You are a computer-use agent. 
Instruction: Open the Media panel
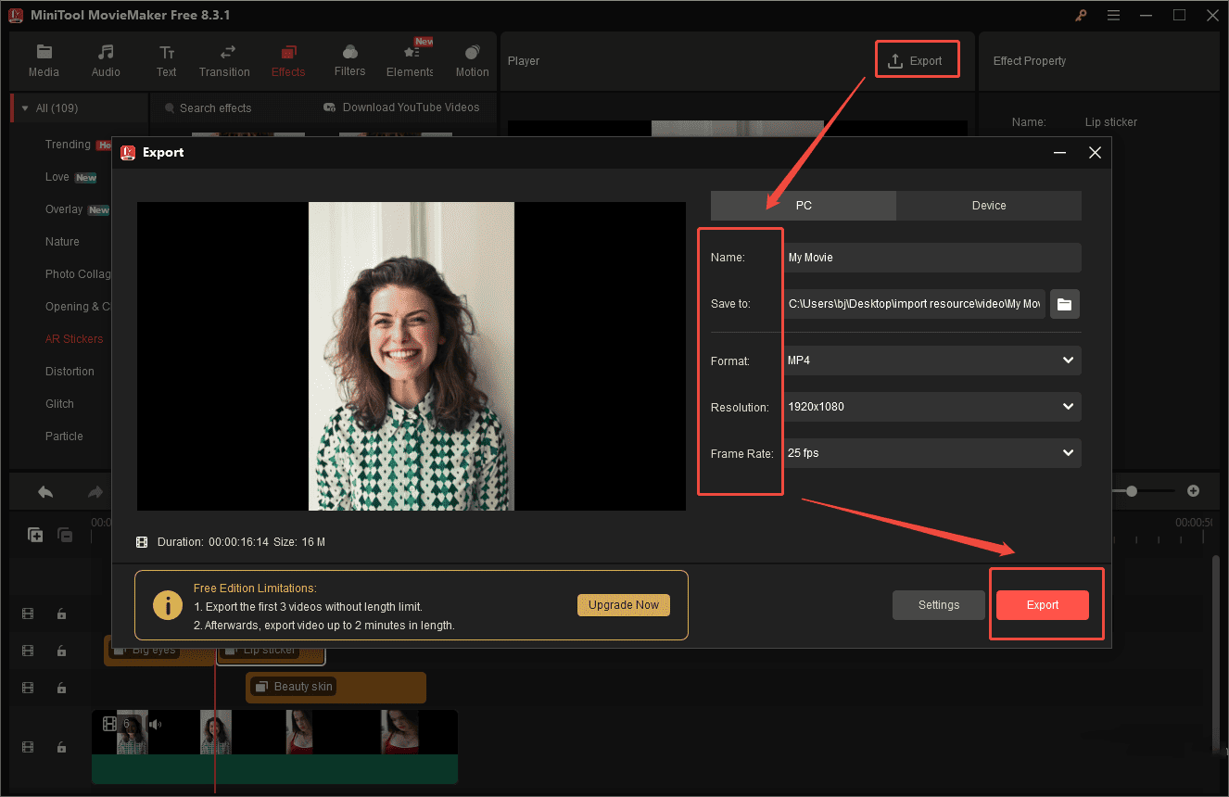pos(44,59)
